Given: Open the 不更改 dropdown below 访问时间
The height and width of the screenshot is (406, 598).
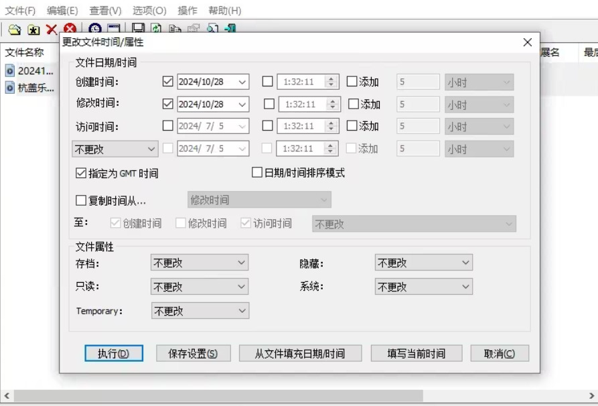Looking at the screenshot, I should pyautogui.click(x=115, y=149).
